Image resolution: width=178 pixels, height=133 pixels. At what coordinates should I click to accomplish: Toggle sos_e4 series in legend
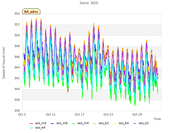38,127
